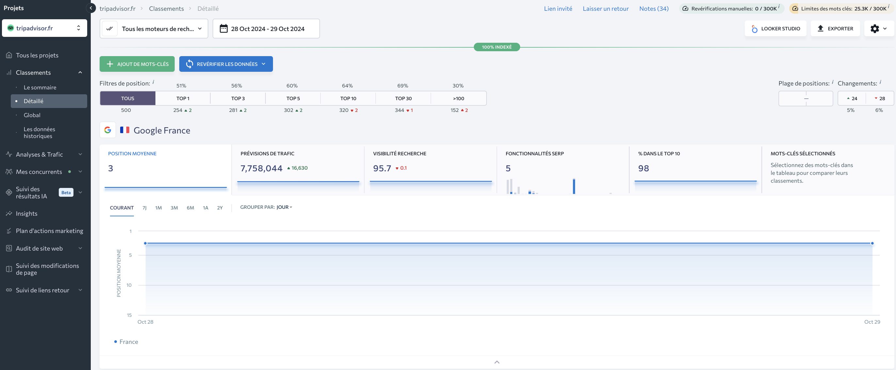Screen dimensions: 896x370
Task: Click the tripadvisor owl project icon
Action: [x=10, y=28]
